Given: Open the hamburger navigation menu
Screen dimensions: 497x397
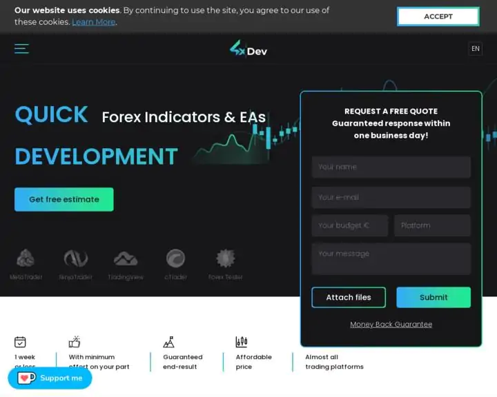Looking at the screenshot, I should pyautogui.click(x=21, y=48).
